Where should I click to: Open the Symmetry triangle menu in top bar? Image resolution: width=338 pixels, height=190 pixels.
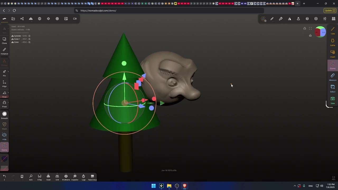[x=290, y=19]
